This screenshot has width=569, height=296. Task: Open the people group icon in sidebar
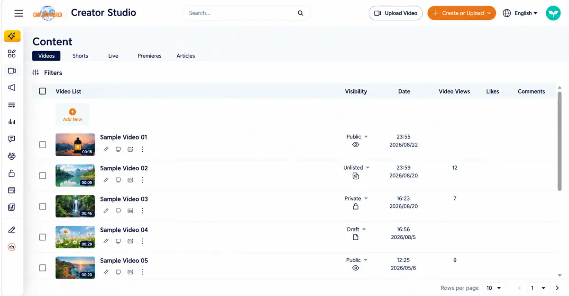12,156
